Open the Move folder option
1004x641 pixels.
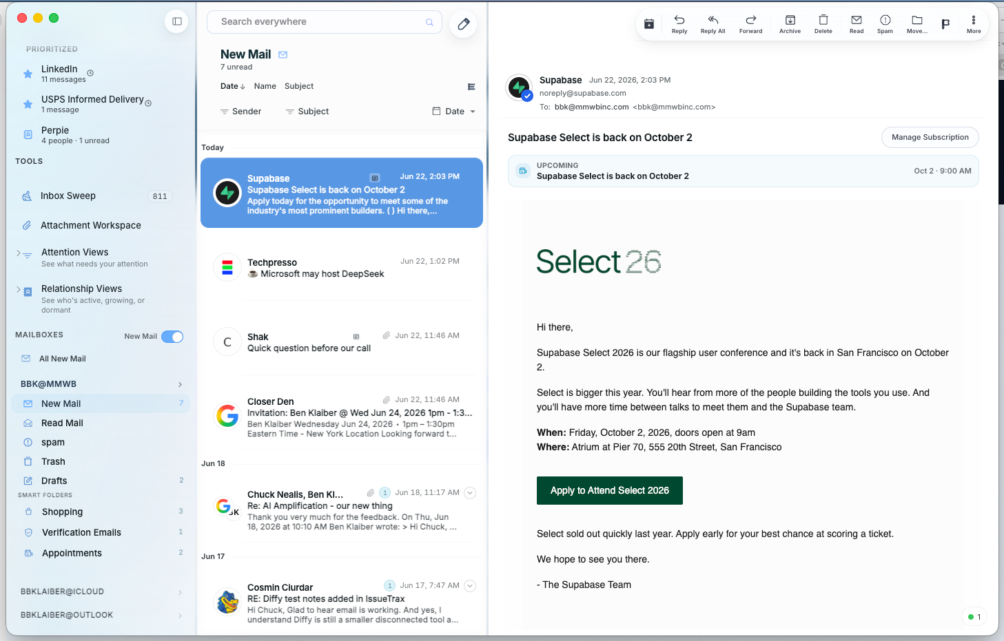coord(916,24)
